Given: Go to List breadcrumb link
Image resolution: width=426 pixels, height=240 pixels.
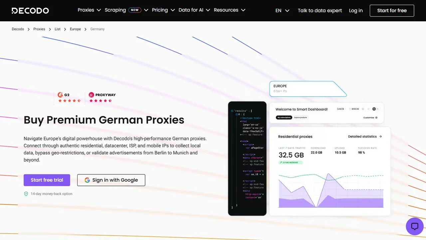Looking at the screenshot, I should pyautogui.click(x=58, y=29).
